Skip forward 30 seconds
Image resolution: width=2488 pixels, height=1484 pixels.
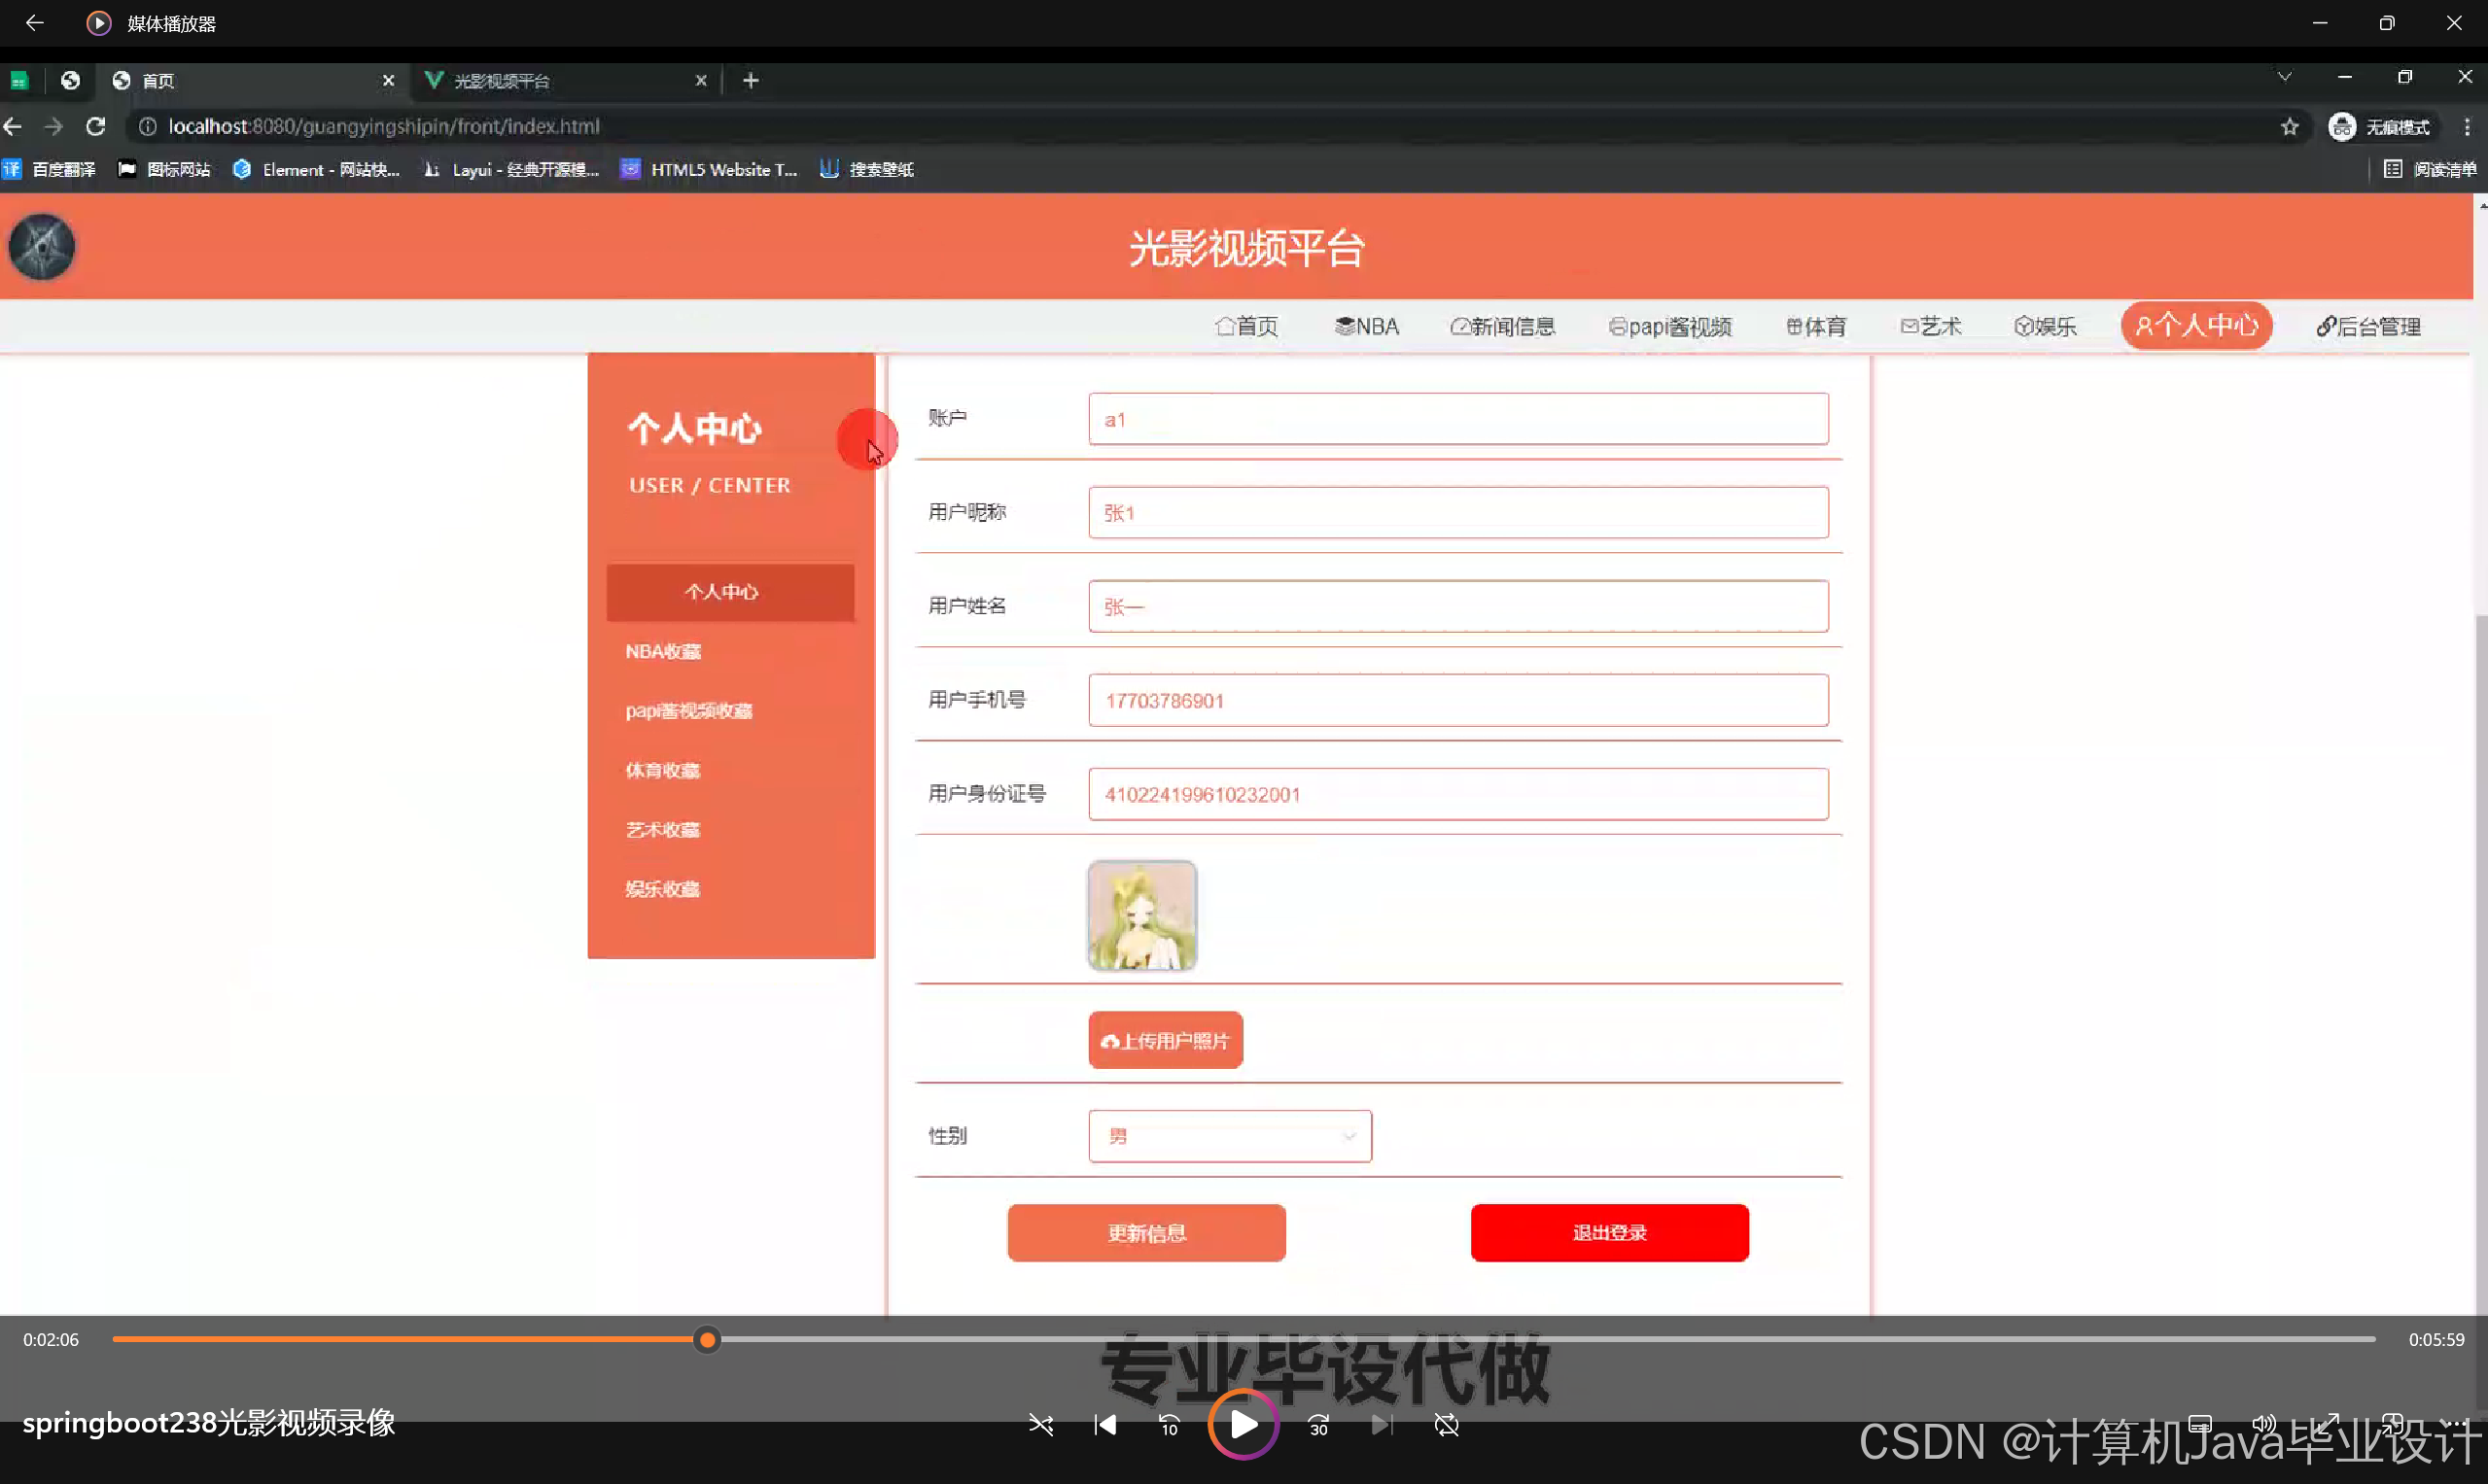(1318, 1425)
